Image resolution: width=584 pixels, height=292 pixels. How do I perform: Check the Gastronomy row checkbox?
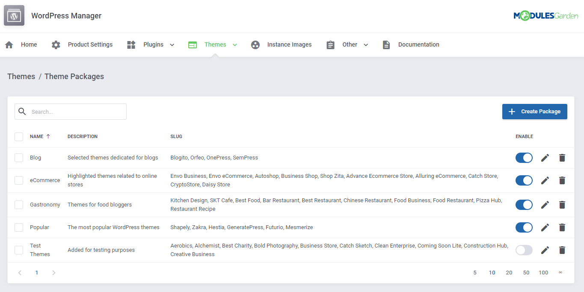(19, 204)
